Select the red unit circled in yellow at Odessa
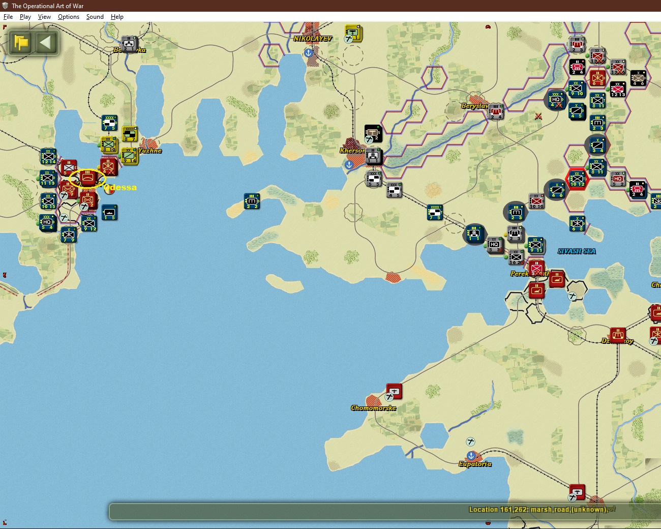Image resolution: width=661 pixels, height=529 pixels. pyautogui.click(x=88, y=179)
